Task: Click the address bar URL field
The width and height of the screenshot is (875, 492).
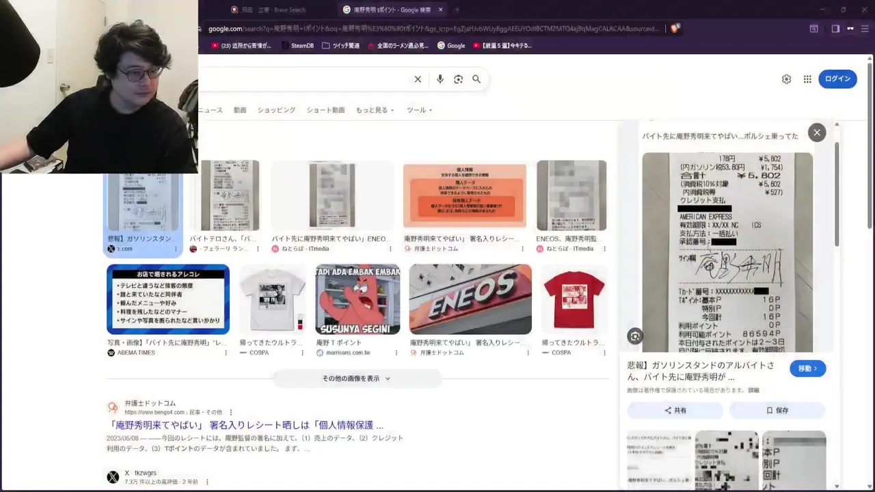Action: 433,29
